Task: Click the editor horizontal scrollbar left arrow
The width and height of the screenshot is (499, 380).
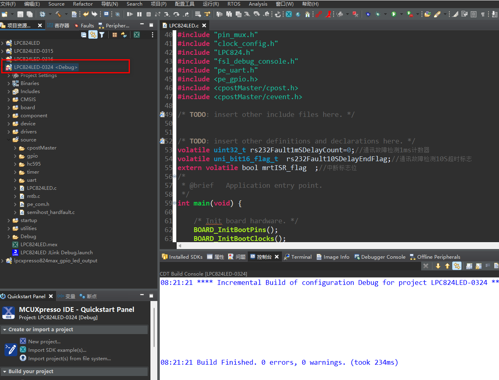Action: pyautogui.click(x=180, y=245)
